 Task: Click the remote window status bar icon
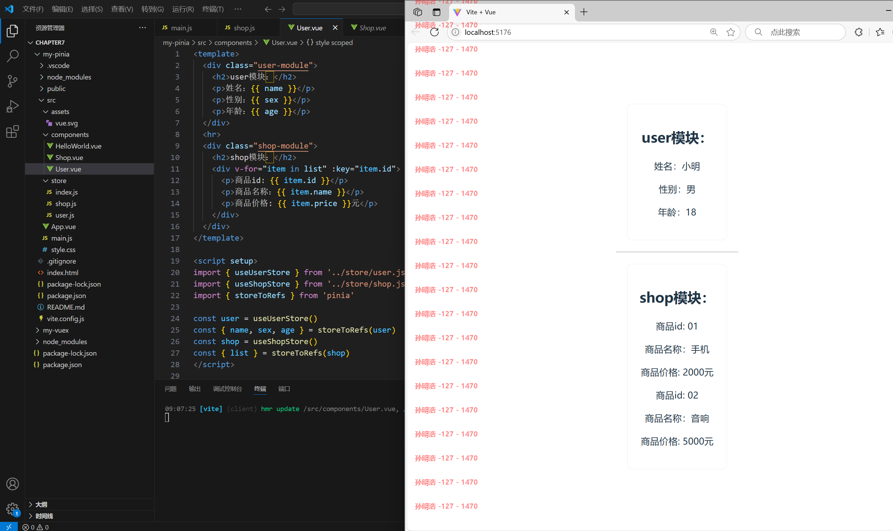pyautogui.click(x=9, y=527)
